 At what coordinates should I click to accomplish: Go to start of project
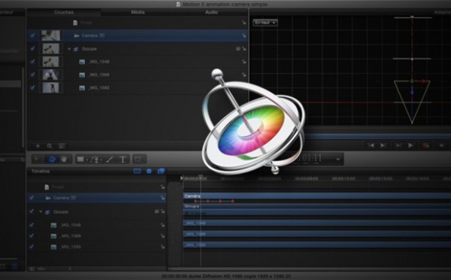(x=371, y=145)
